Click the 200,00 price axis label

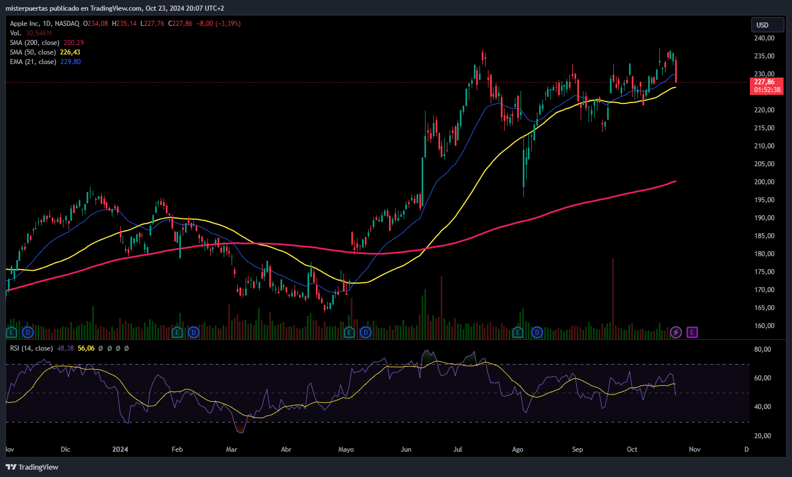(x=764, y=182)
